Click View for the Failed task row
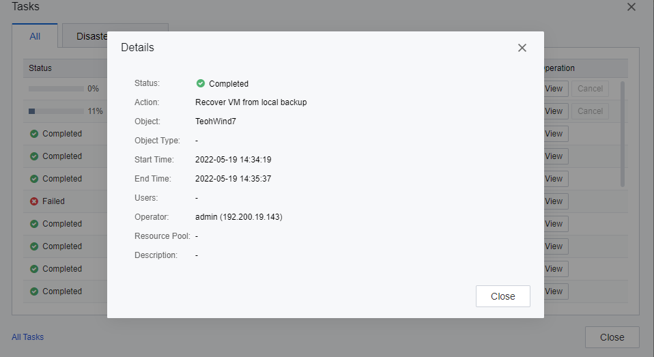The width and height of the screenshot is (654, 357). [x=554, y=201]
